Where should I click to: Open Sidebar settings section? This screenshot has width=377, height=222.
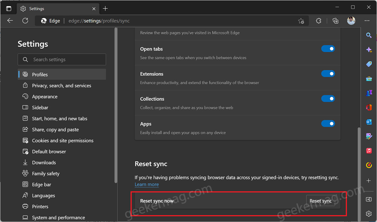[x=62, y=108]
